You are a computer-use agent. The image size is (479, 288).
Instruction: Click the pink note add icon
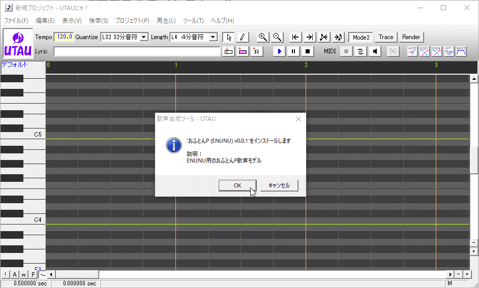tap(243, 51)
